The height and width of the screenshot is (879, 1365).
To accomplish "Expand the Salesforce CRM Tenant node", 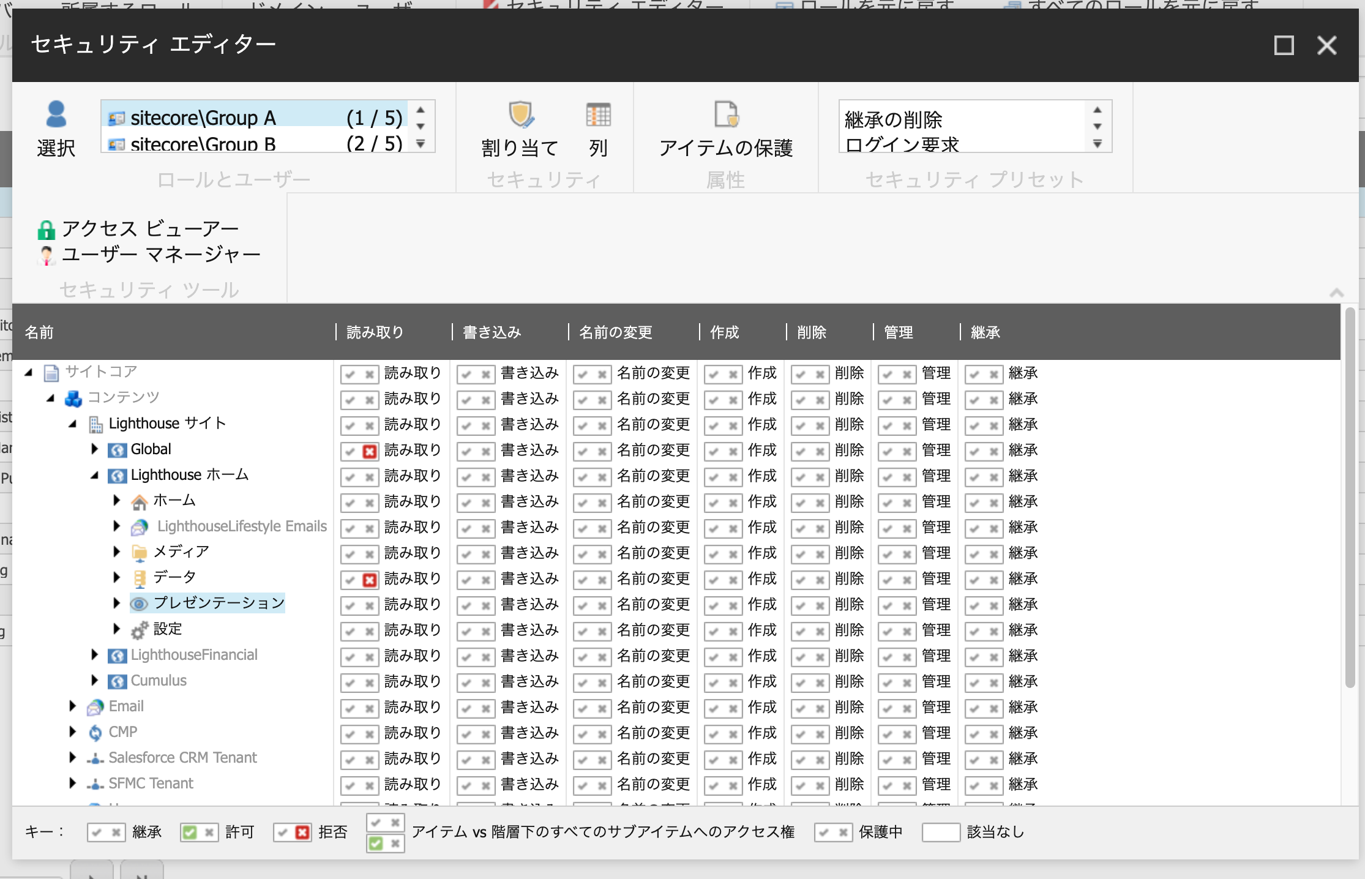I will tap(73, 757).
